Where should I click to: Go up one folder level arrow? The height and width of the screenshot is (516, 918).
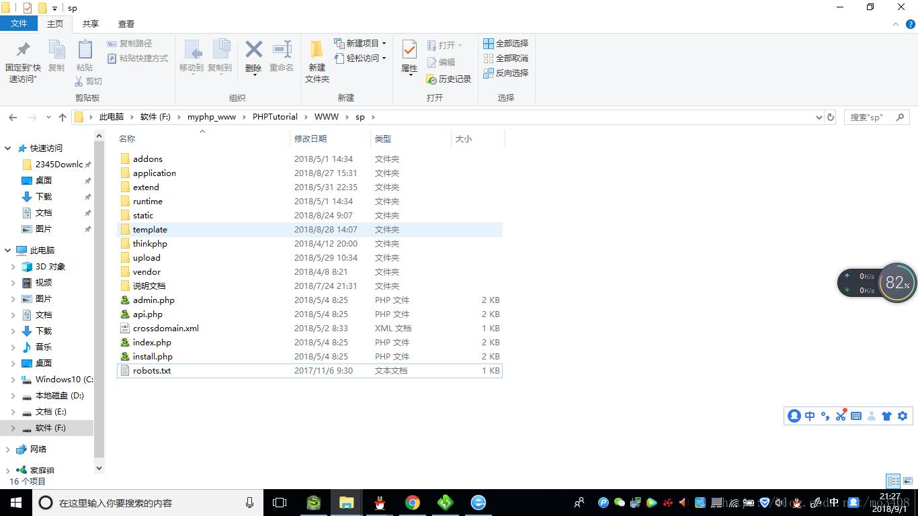(62, 117)
